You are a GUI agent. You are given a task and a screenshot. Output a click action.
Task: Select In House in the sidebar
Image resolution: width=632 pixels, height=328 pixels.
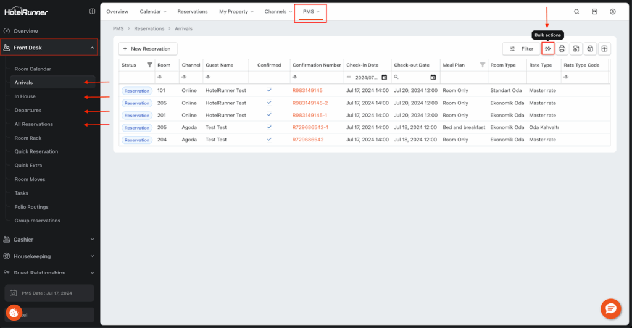click(x=25, y=96)
